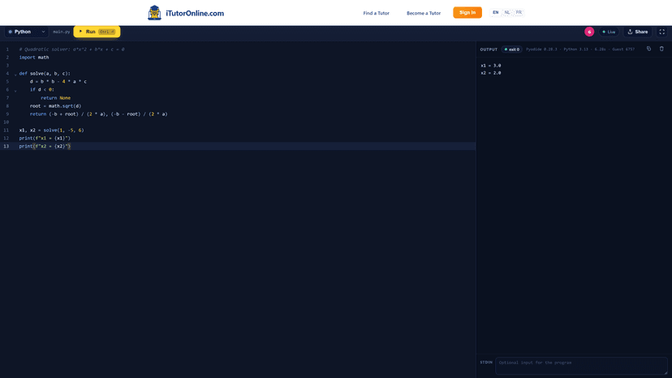This screenshot has height=378, width=672.
Task: Click the print x1 statement line
Action: pos(45,138)
